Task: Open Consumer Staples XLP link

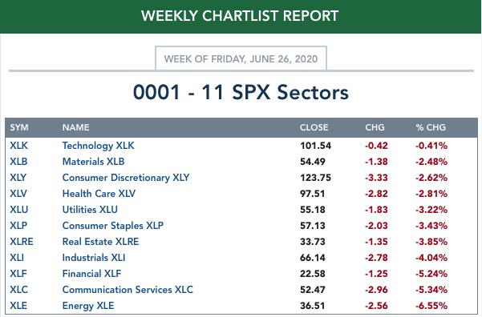Action: click(113, 226)
